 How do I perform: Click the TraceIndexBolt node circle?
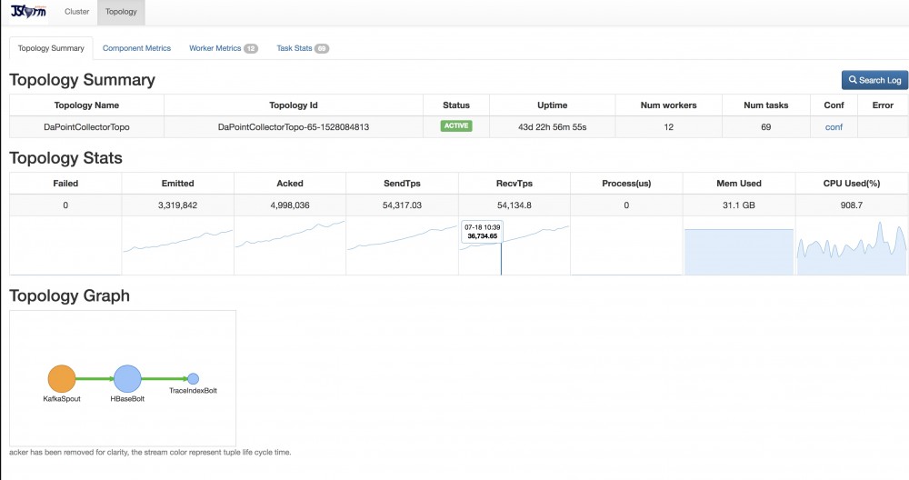pos(193,378)
